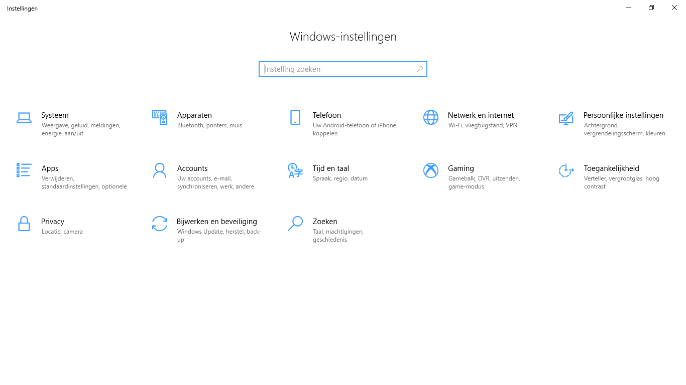
Task: Go to Persoonlijke instellingen label
Action: 623,115
